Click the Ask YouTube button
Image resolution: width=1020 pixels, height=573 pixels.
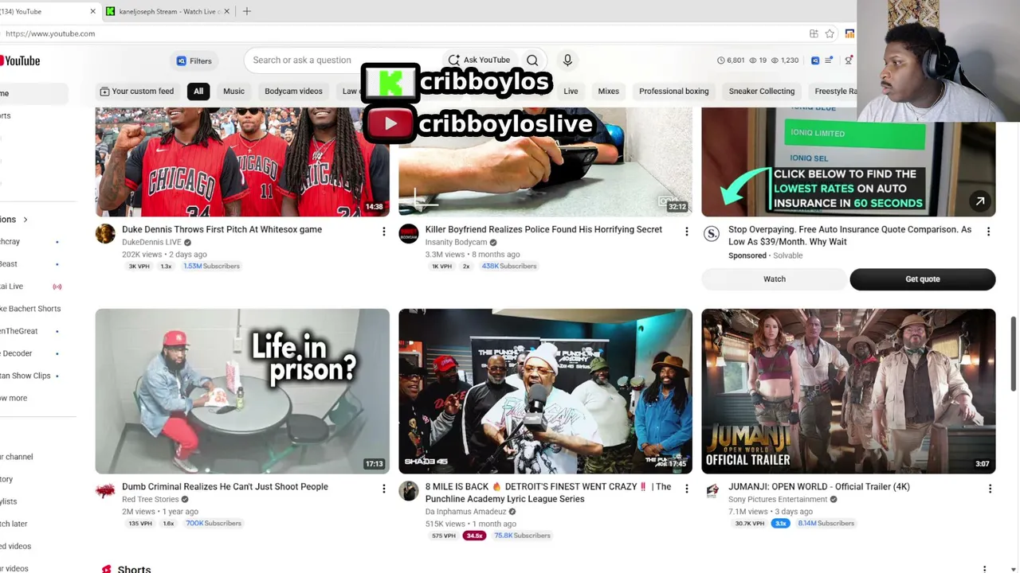click(x=479, y=60)
